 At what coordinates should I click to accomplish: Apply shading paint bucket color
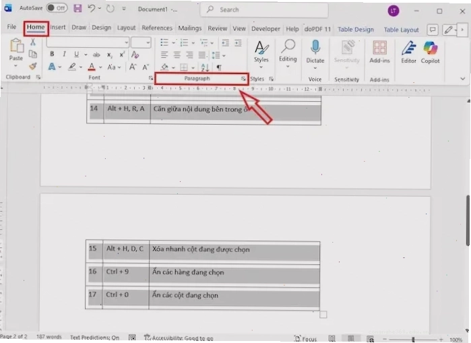tap(164, 67)
